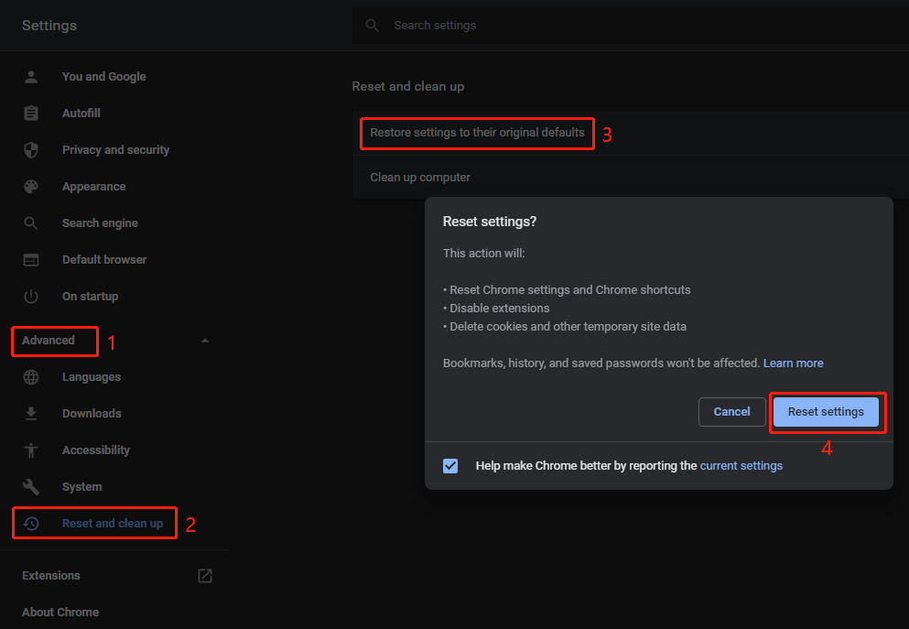Image resolution: width=909 pixels, height=629 pixels.
Task: Confirm with the Reset settings button
Action: (x=826, y=412)
